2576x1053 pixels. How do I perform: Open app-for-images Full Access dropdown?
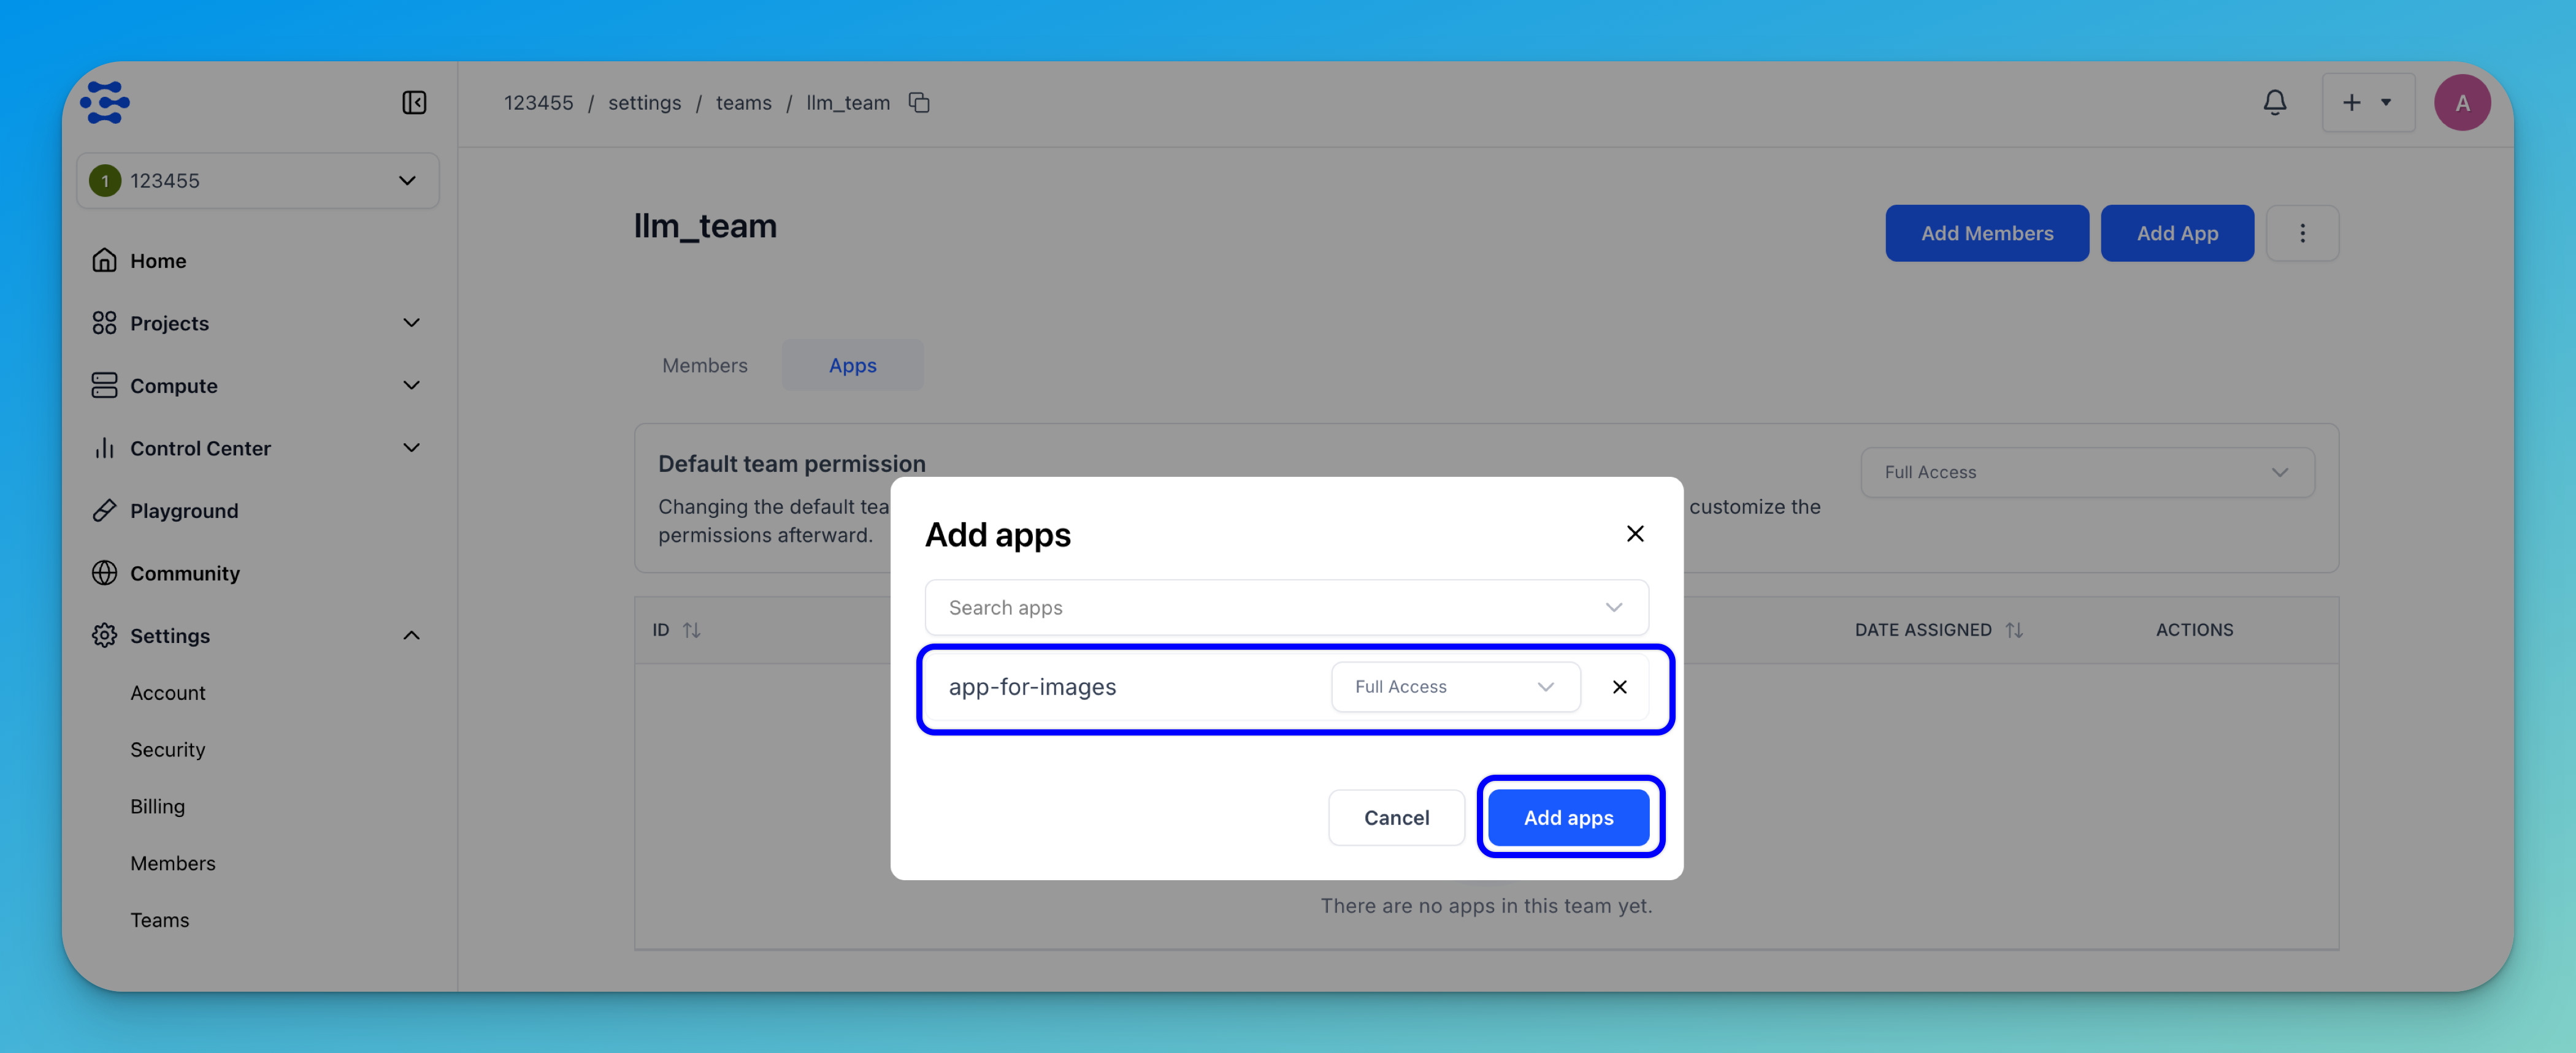[x=1455, y=687]
